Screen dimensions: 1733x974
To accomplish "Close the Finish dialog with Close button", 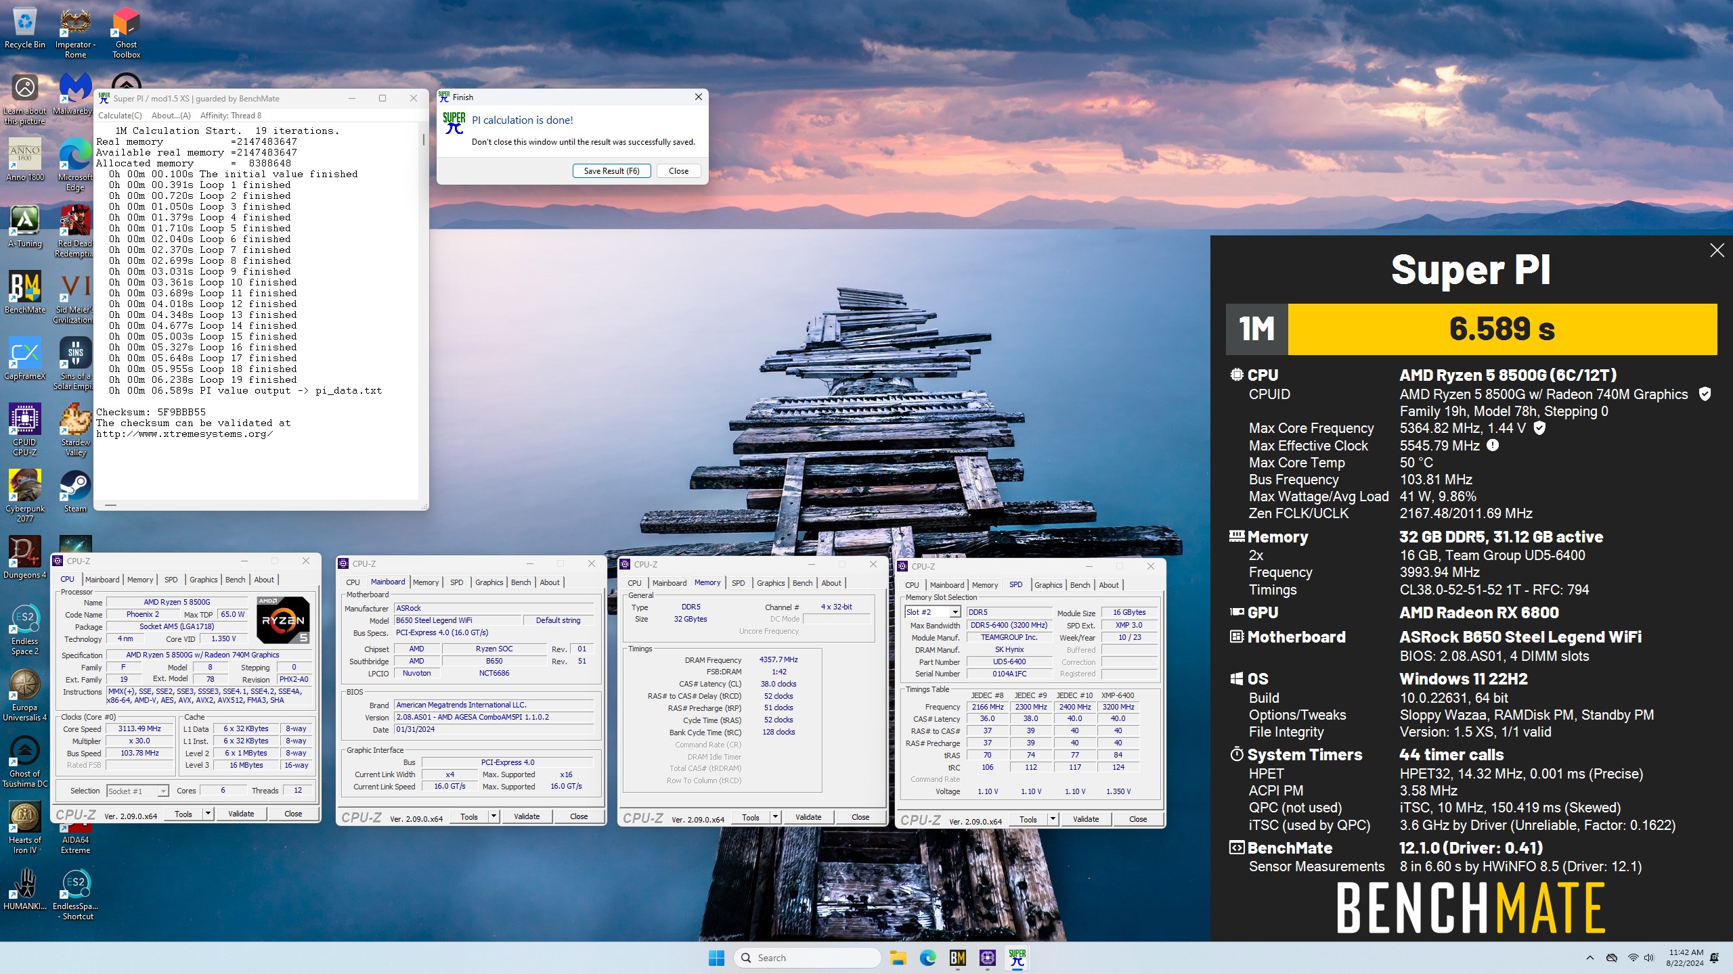I will tap(678, 171).
